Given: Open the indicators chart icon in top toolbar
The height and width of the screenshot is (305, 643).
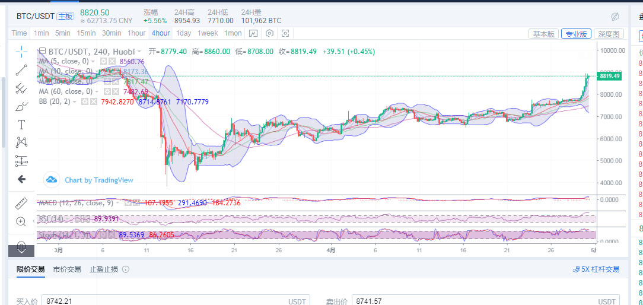Looking at the screenshot, I should pyautogui.click(x=253, y=33).
